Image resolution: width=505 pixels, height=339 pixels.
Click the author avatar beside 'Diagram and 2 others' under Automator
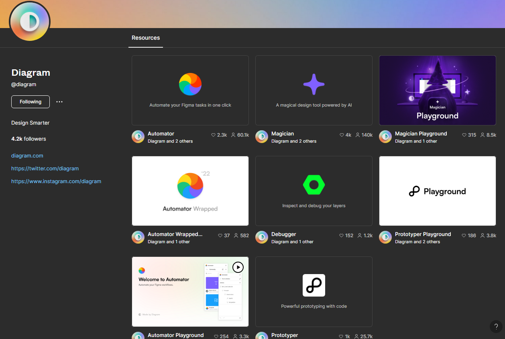point(138,137)
